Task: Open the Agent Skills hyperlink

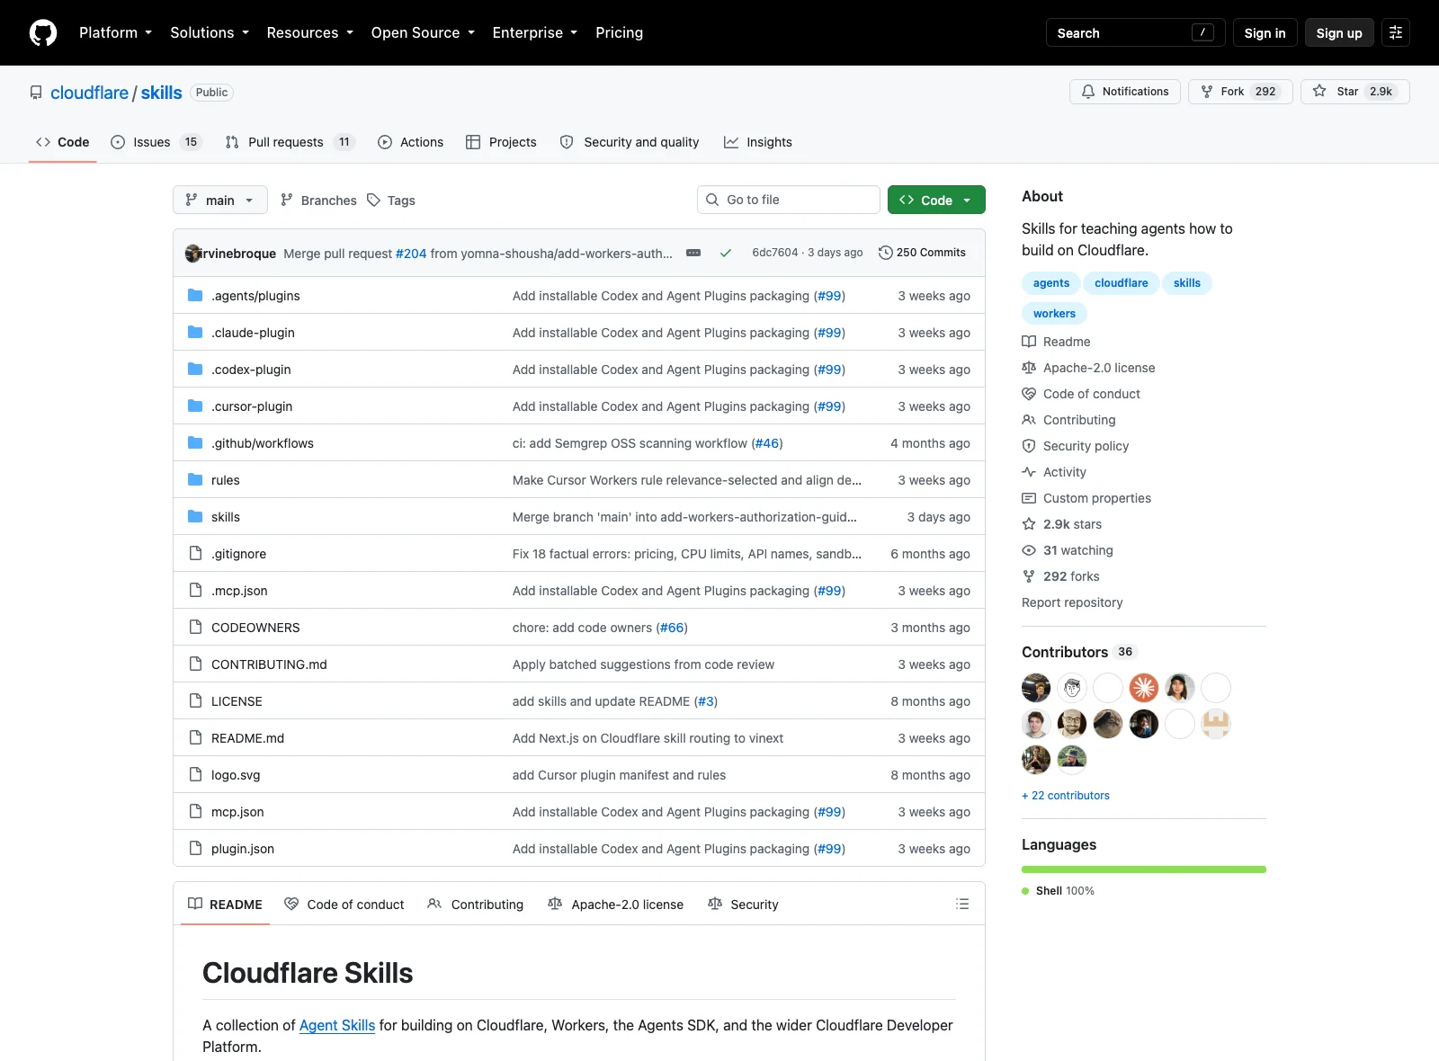Action: coord(337,1025)
